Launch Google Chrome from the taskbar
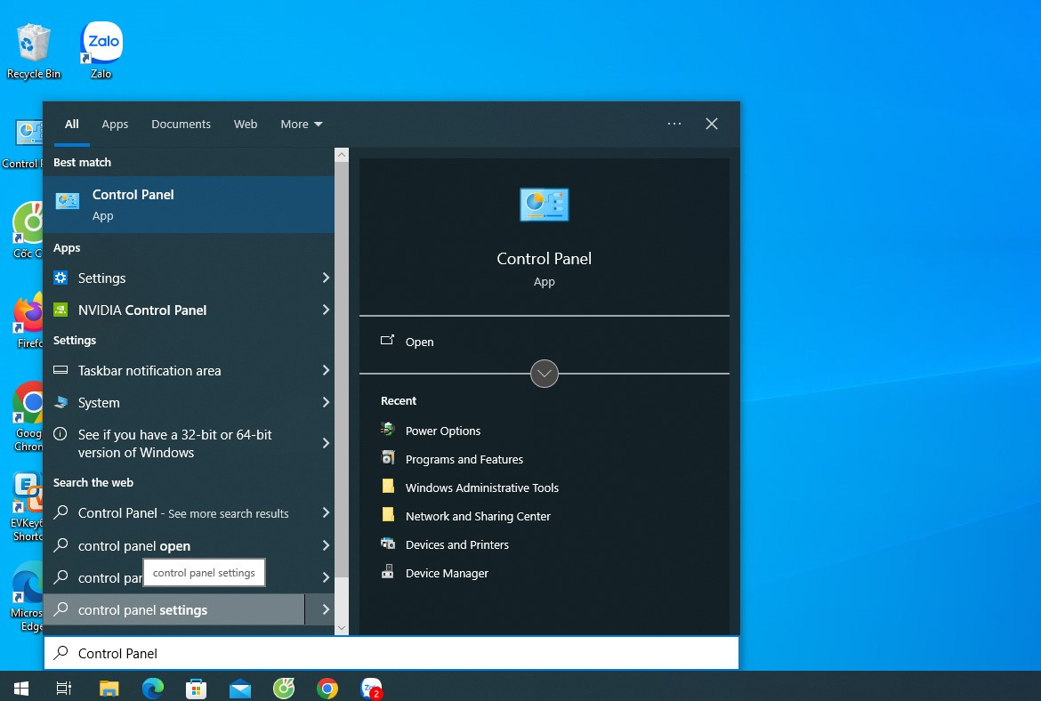Viewport: 1041px width, 701px height. pyautogui.click(x=327, y=689)
